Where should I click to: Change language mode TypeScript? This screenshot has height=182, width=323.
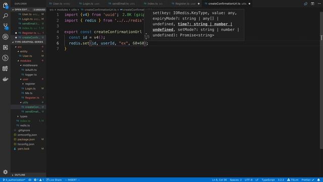click(x=268, y=180)
